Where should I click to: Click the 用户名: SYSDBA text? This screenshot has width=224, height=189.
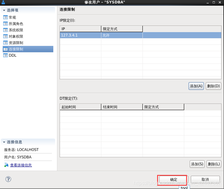(18, 157)
